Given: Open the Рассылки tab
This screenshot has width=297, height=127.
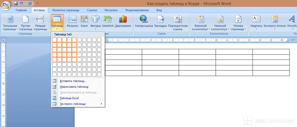Looking at the screenshot, I should (x=111, y=10).
